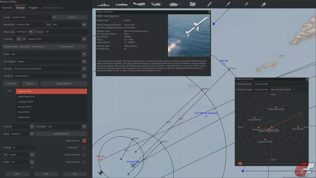Screen dimensions: 316x178
Task: Open the Scenario tab
Action: 7,7
